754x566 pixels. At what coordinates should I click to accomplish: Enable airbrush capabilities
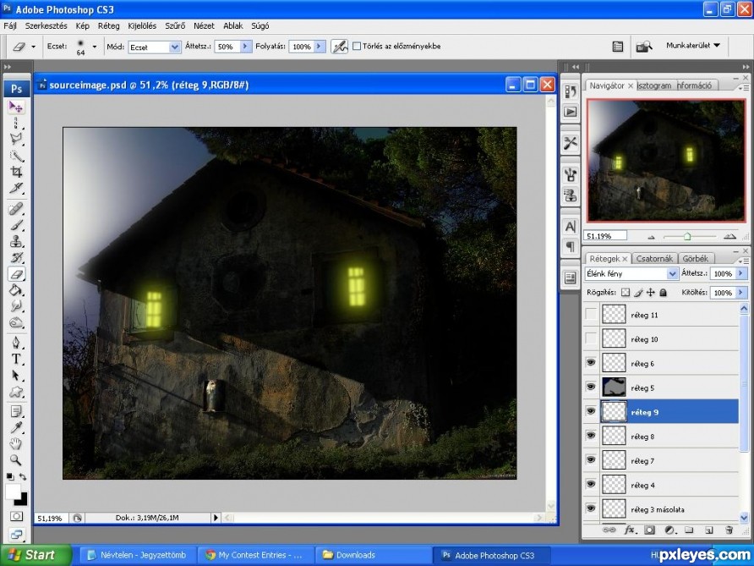339,47
